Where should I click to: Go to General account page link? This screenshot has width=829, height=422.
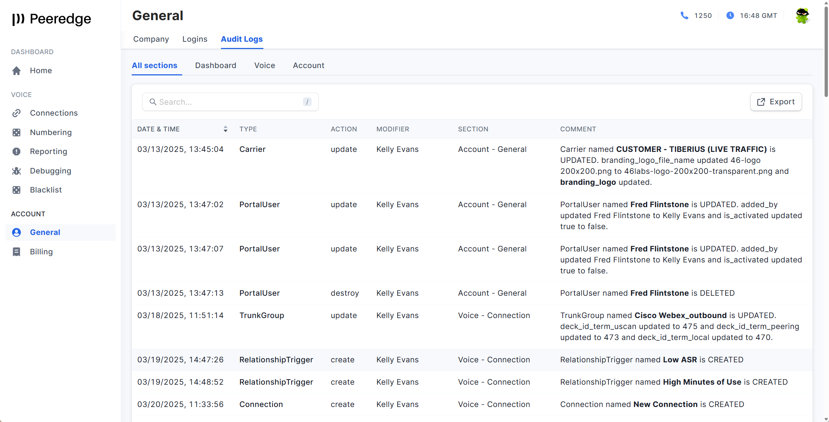(45, 232)
